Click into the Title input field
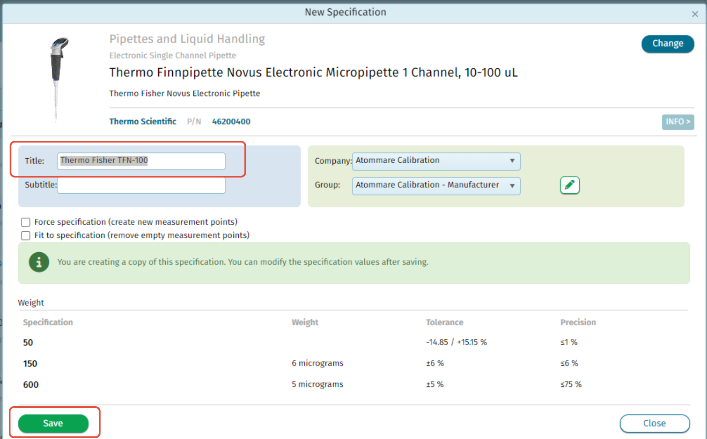 coord(141,160)
